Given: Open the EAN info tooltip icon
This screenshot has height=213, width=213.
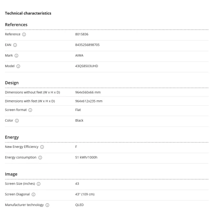Looking at the screenshot, I should pos(15,45).
